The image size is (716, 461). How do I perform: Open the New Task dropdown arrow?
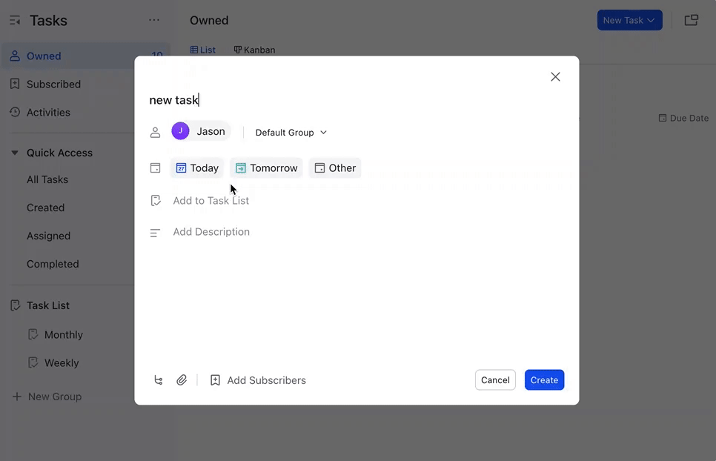pos(651,20)
